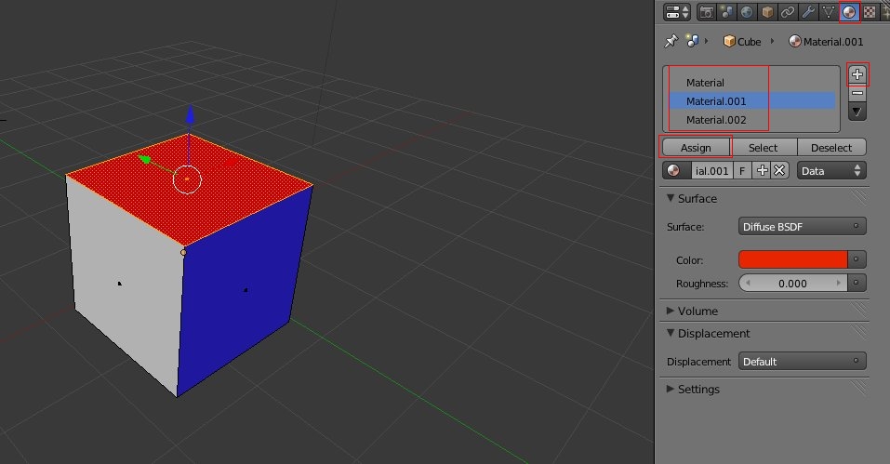The width and height of the screenshot is (890, 464).
Task: Remove the material slot with minus button
Action: click(x=857, y=93)
